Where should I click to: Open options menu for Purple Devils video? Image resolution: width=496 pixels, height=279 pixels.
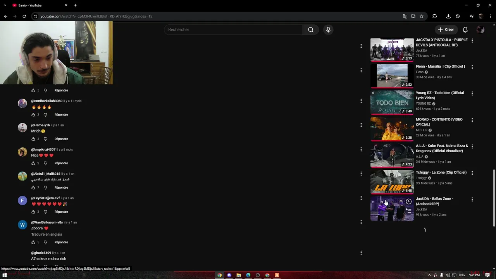(x=472, y=41)
